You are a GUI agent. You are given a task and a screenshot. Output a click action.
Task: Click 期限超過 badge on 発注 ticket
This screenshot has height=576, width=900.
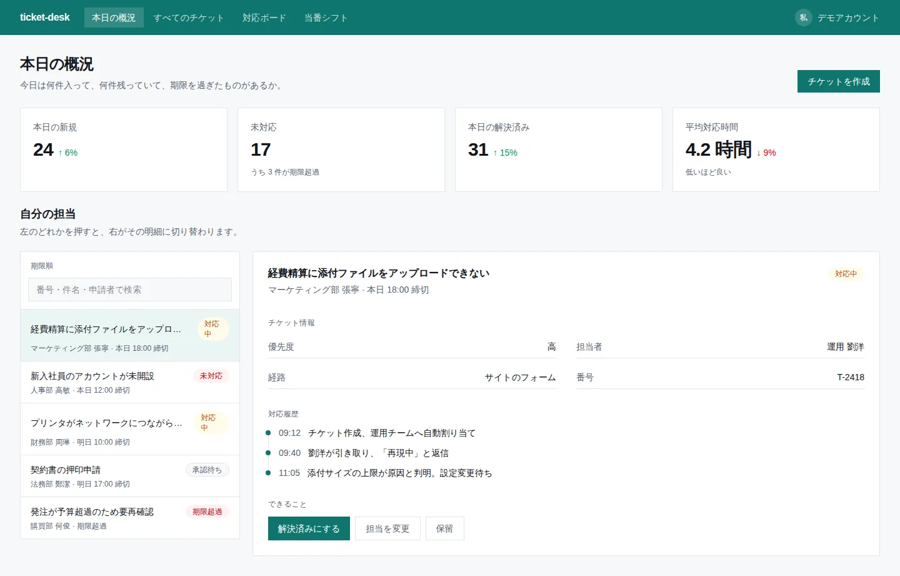click(x=207, y=512)
